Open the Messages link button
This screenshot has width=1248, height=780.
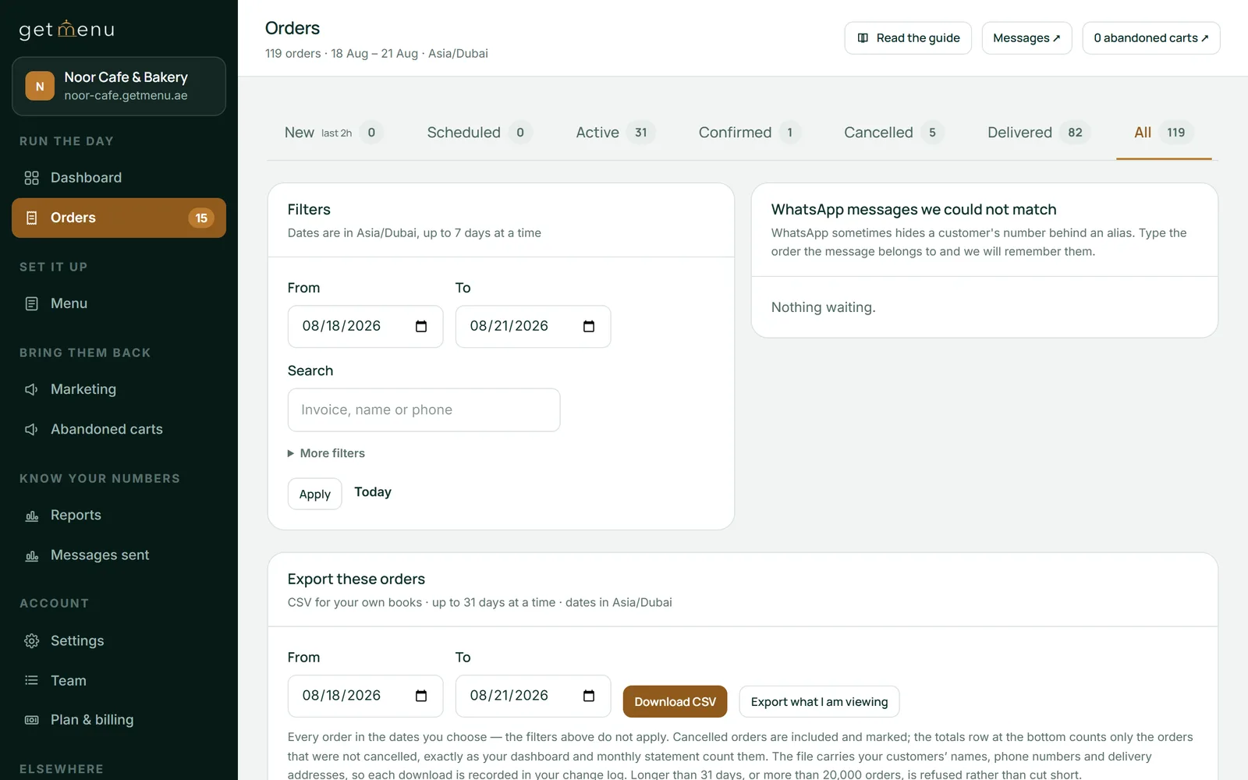click(1026, 38)
